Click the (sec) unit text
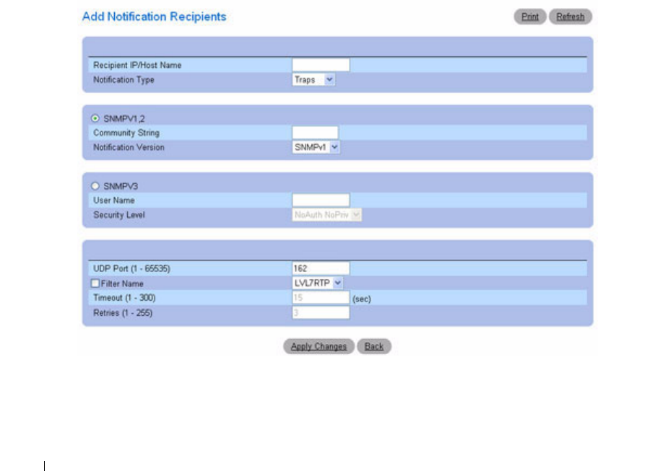Viewport: 650px width, 471px height. tap(362, 299)
